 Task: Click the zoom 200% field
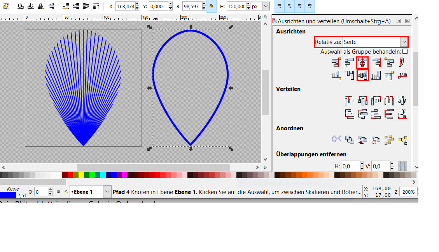coord(409,192)
